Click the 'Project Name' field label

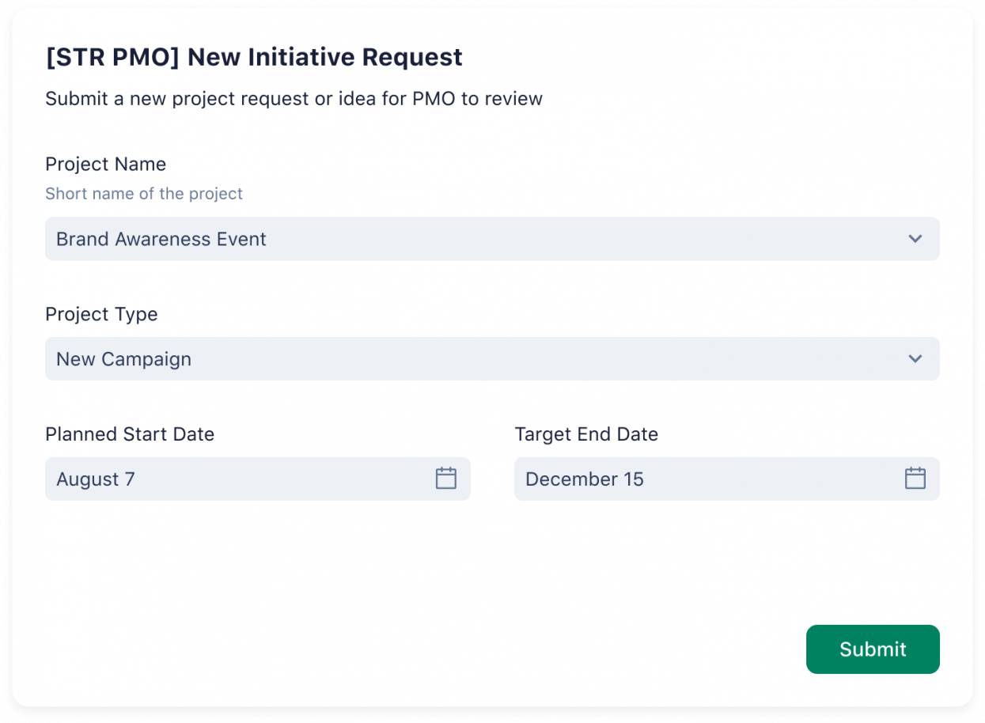coord(106,165)
